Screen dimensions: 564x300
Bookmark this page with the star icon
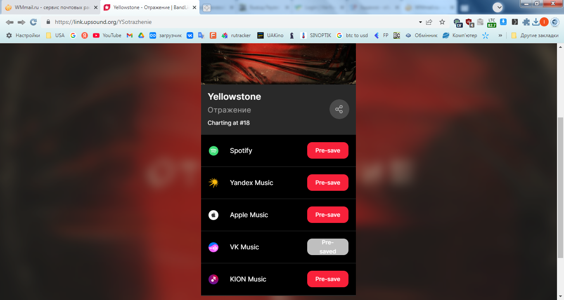point(442,22)
